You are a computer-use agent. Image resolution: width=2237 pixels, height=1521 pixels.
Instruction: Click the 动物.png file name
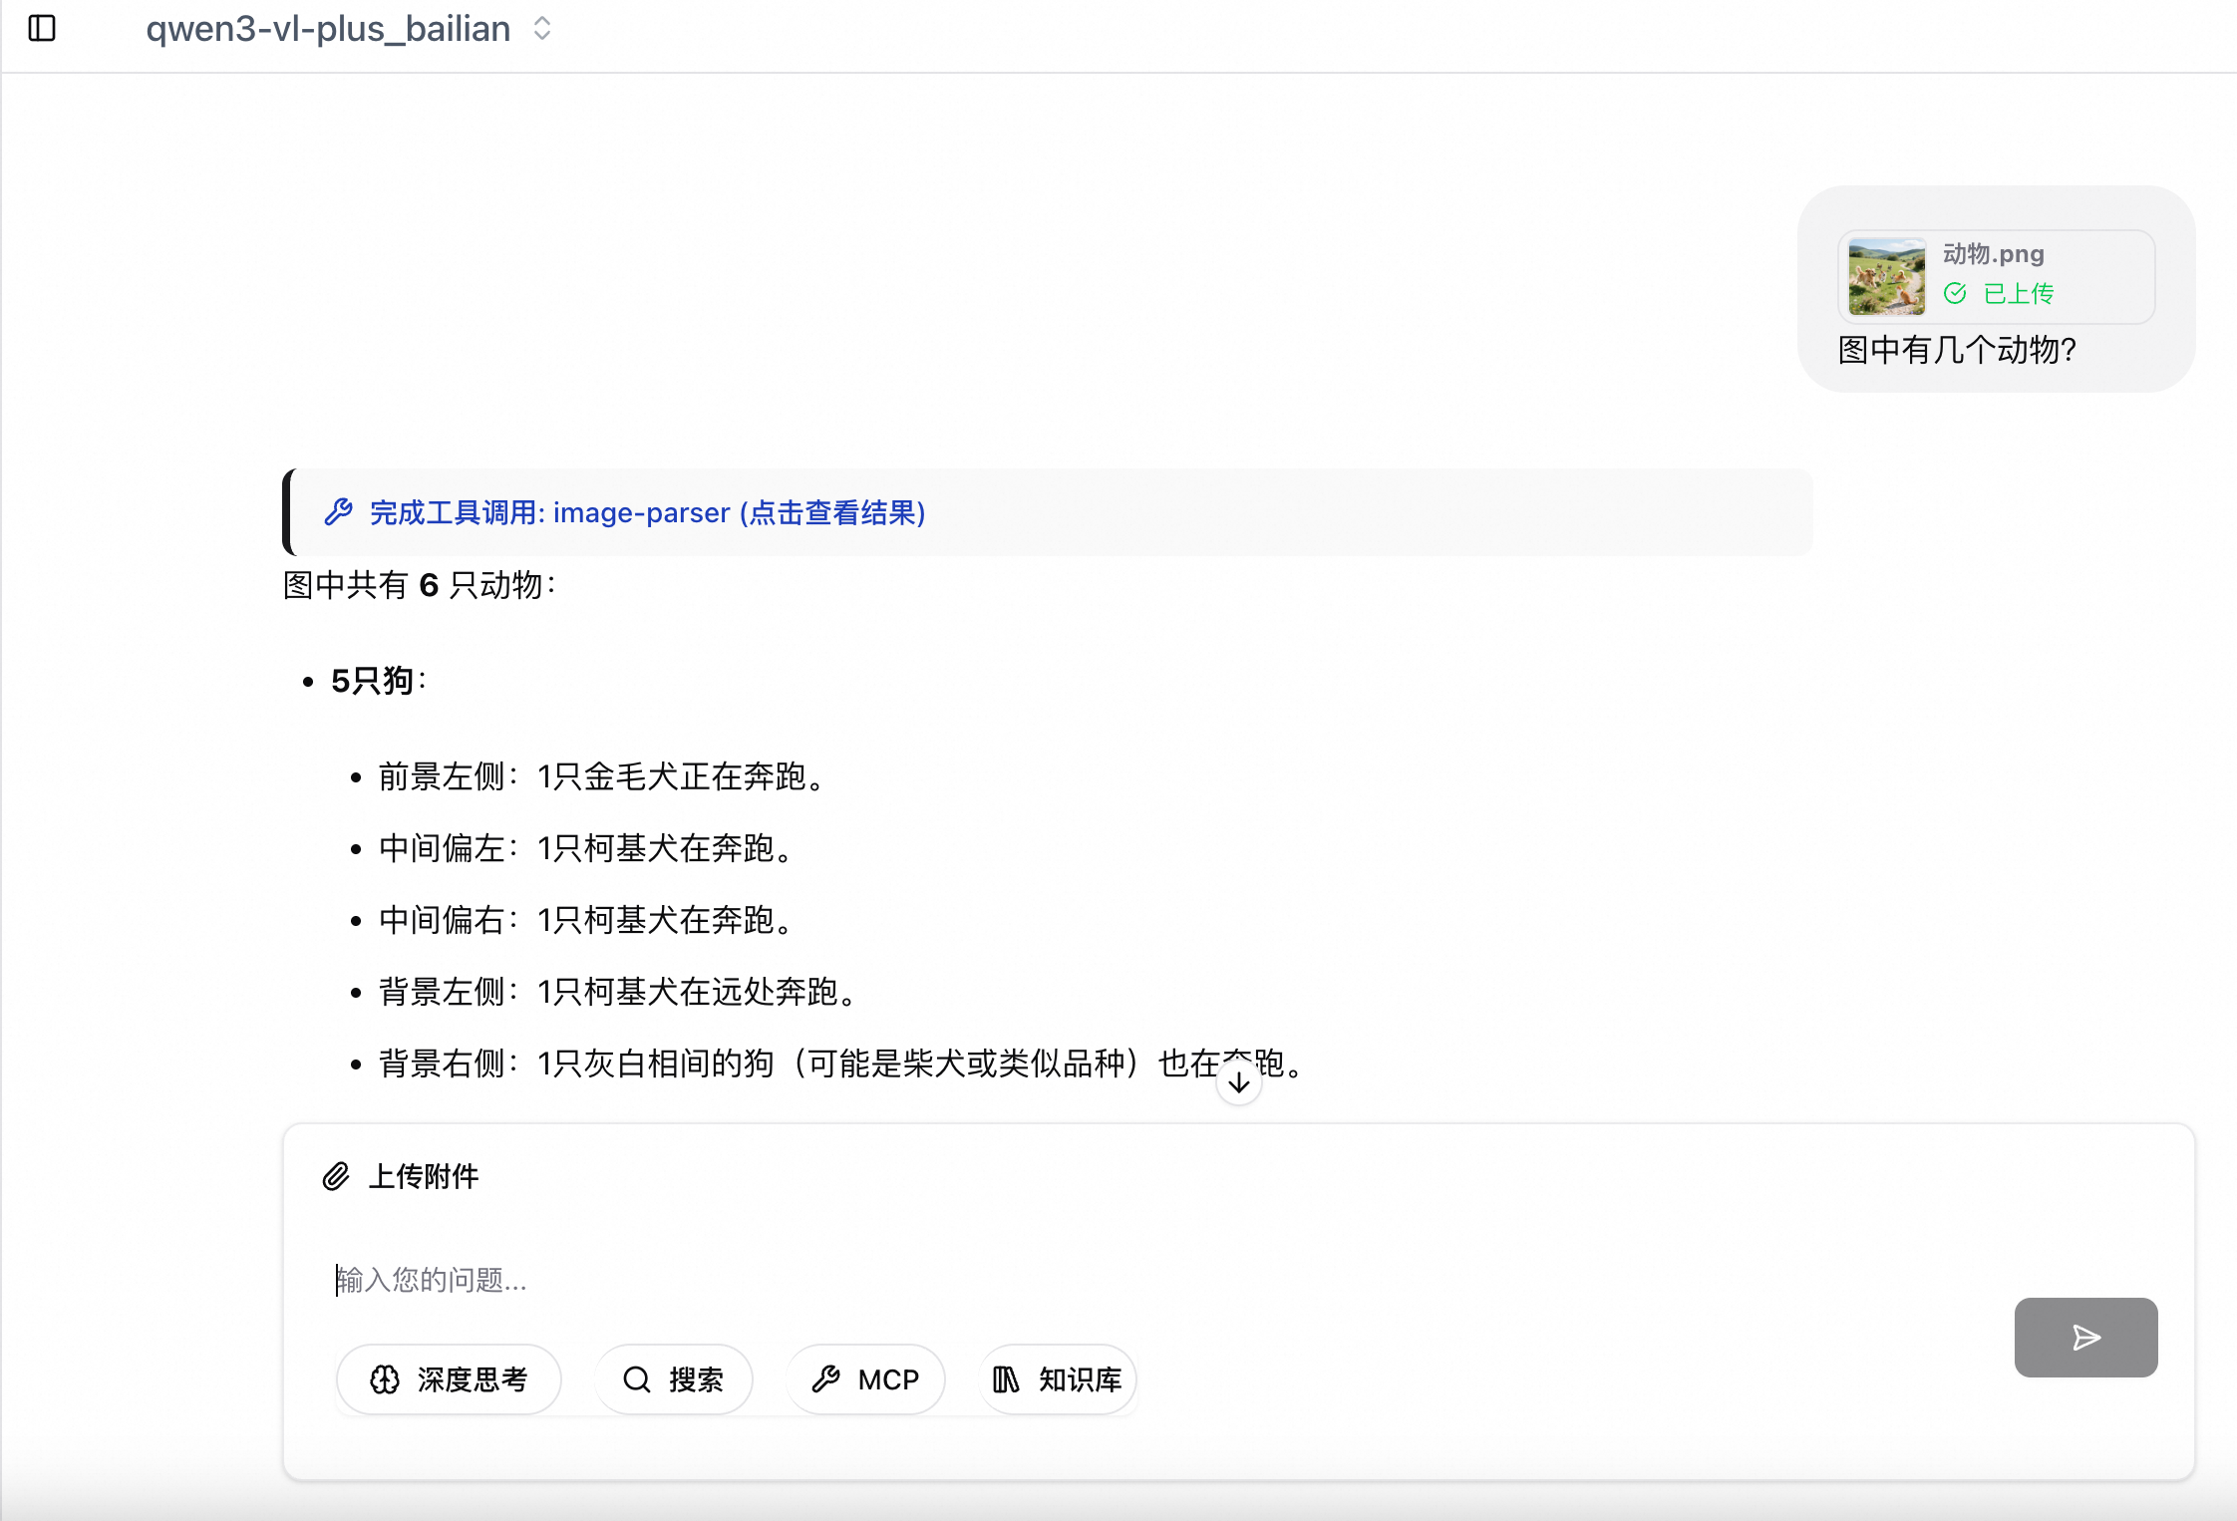[x=1993, y=254]
